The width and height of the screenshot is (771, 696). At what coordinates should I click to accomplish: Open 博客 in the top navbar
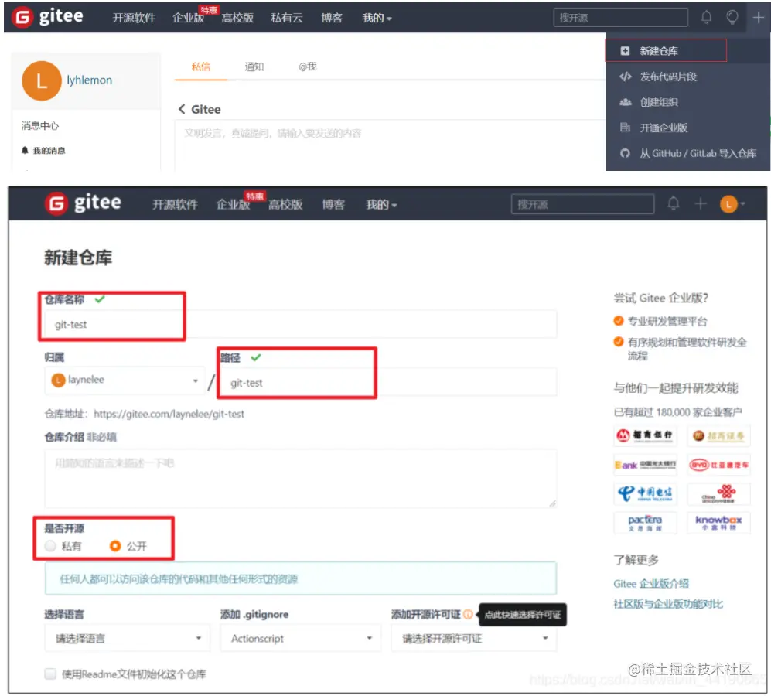click(332, 19)
